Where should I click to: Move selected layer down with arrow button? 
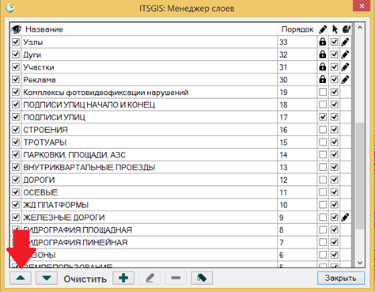[x=47, y=278]
